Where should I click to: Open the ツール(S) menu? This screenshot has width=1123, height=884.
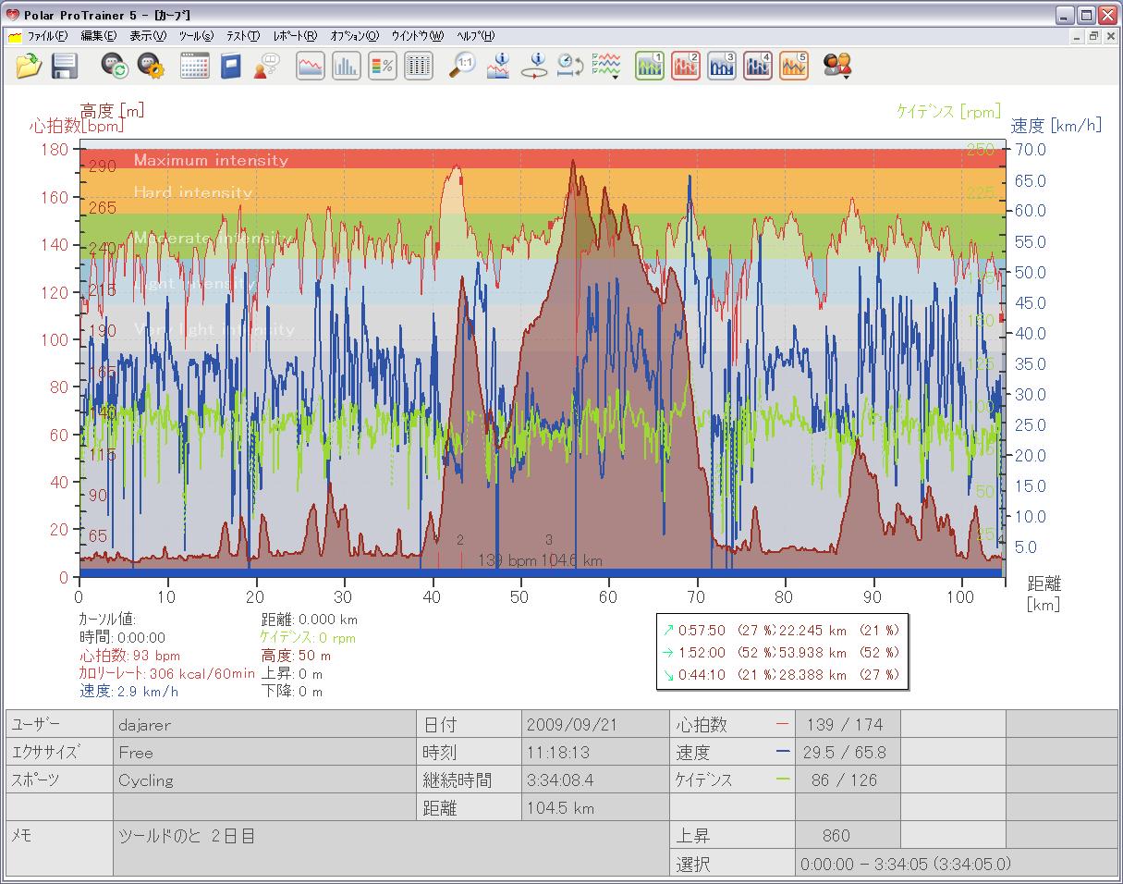(196, 36)
